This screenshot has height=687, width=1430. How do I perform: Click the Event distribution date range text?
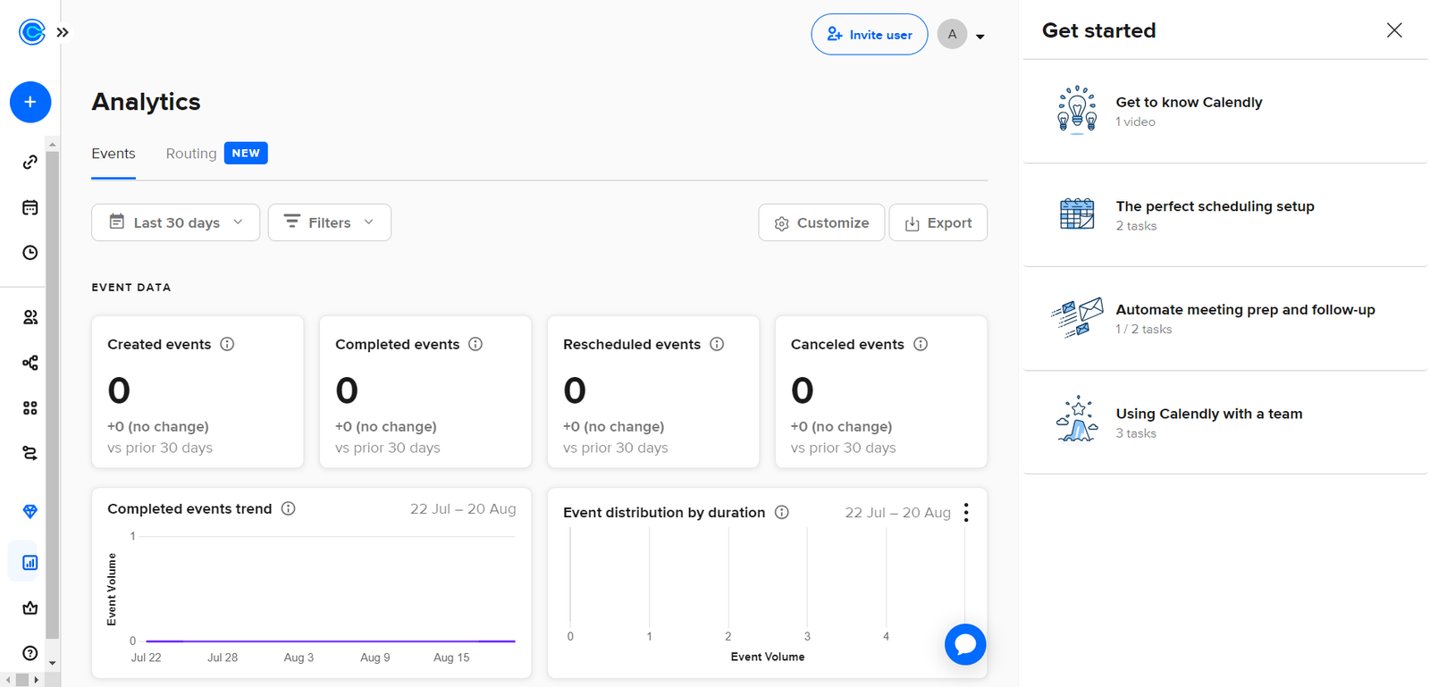click(897, 512)
